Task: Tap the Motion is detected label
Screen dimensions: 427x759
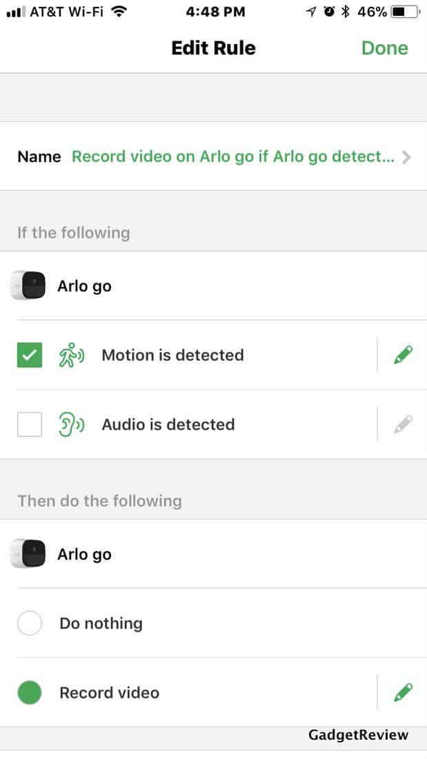Action: (x=173, y=355)
